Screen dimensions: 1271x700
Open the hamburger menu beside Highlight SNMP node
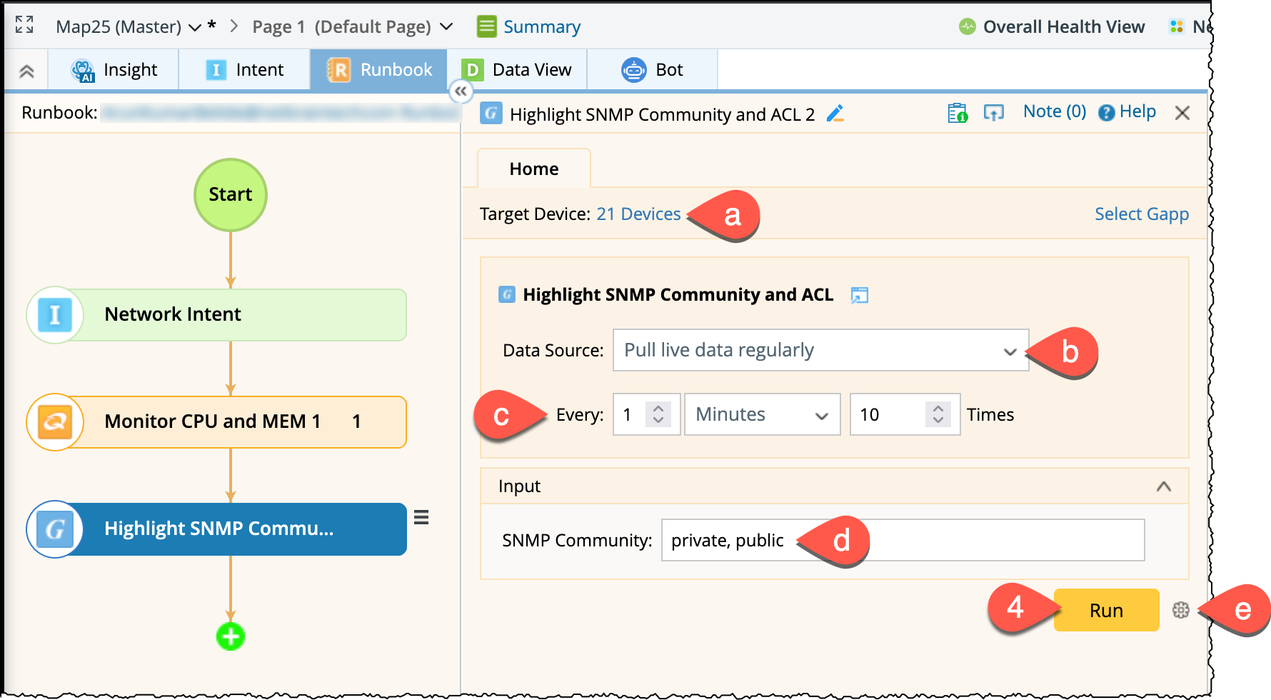[421, 518]
